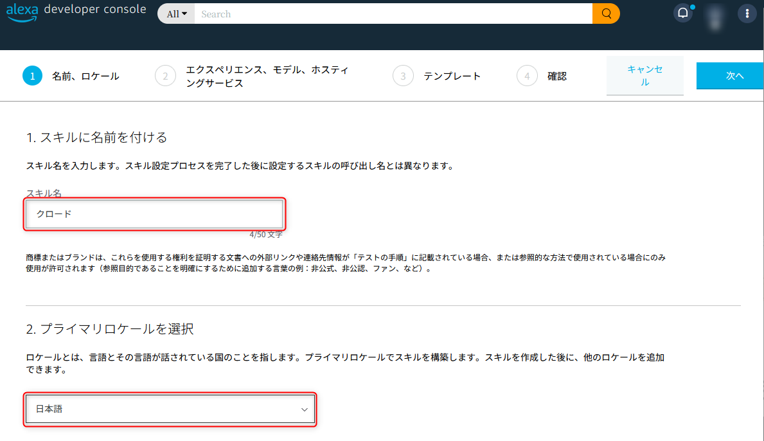Open the notifications bell
This screenshot has height=441, width=764.
[682, 12]
